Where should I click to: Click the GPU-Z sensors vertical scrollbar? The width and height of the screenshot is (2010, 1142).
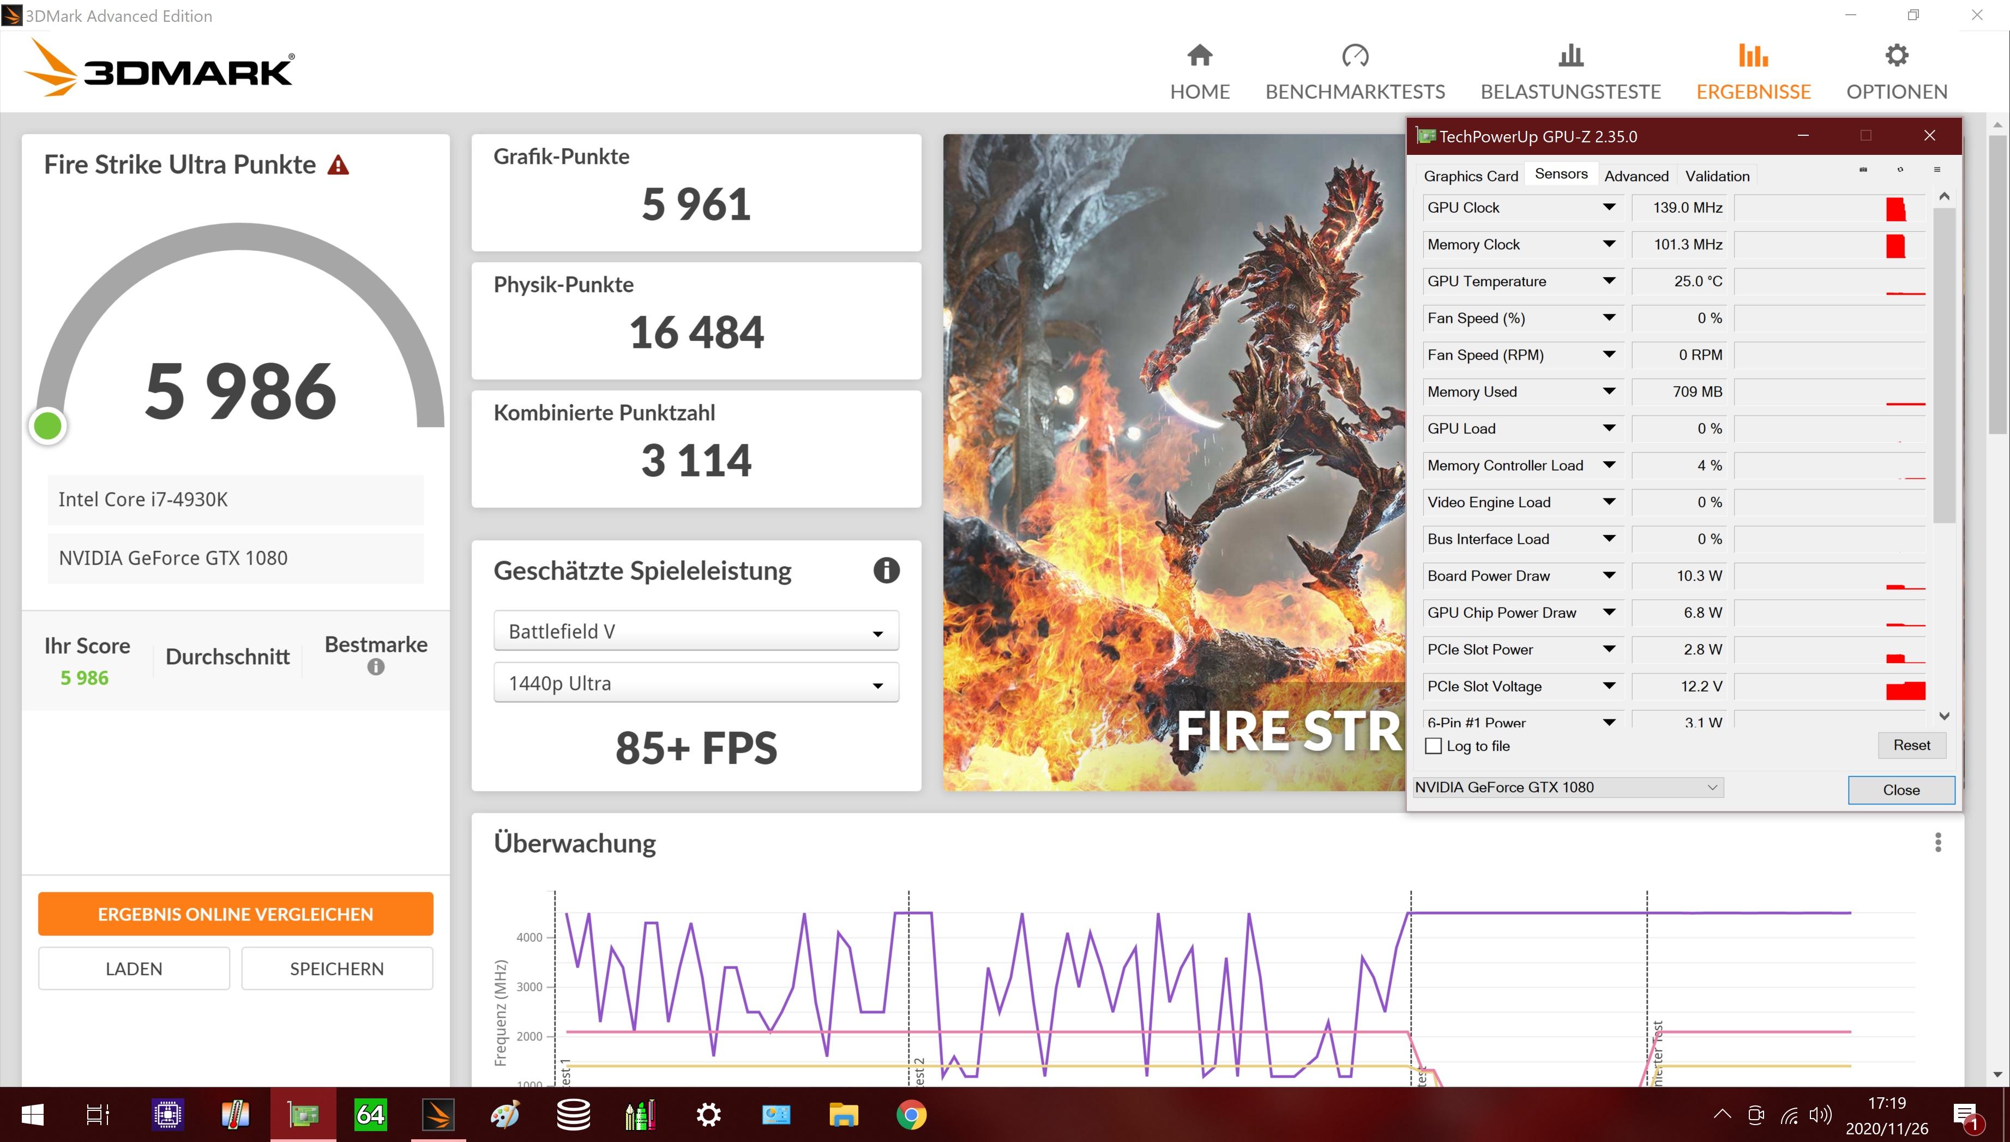(1943, 365)
